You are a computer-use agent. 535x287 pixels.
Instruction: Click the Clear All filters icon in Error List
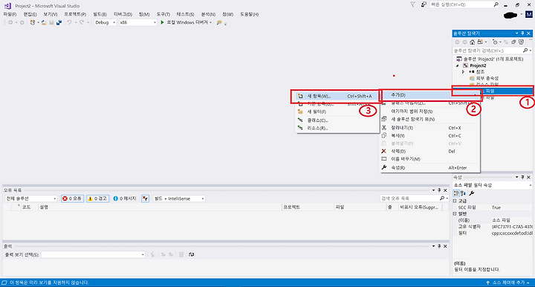coord(146,199)
